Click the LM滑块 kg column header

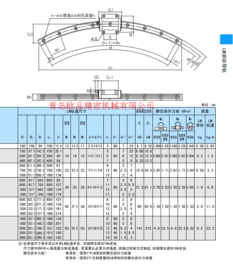(x=200, y=129)
